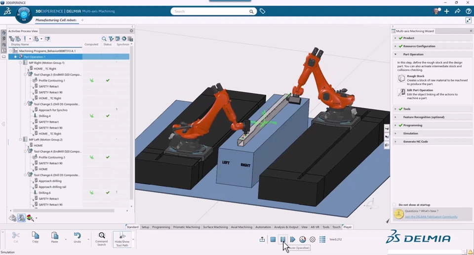Click the plus add icon in top bar
Image resolution: width=474 pixels, height=255 pixels.
446,11
